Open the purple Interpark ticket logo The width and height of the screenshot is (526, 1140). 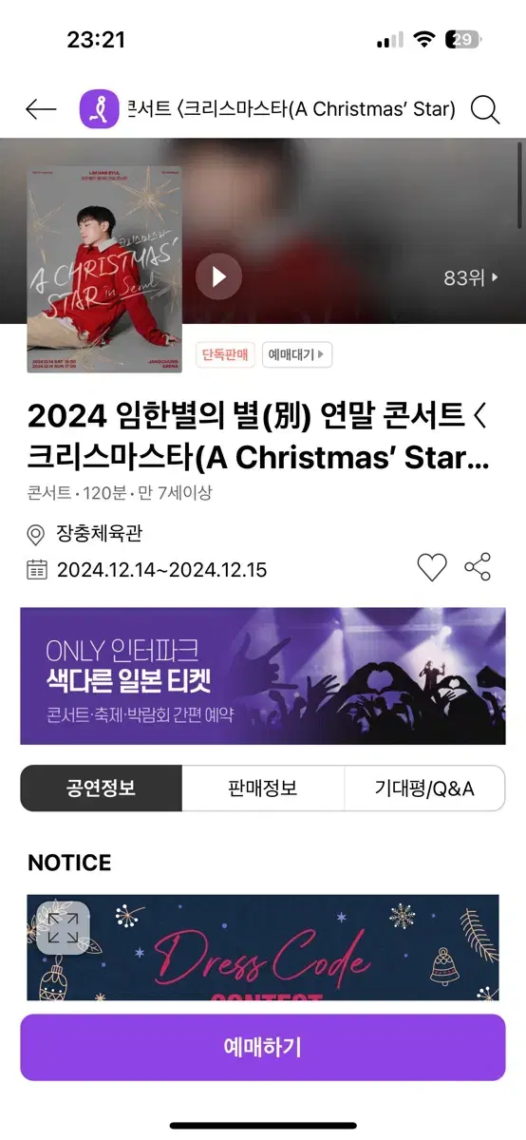coord(99,109)
